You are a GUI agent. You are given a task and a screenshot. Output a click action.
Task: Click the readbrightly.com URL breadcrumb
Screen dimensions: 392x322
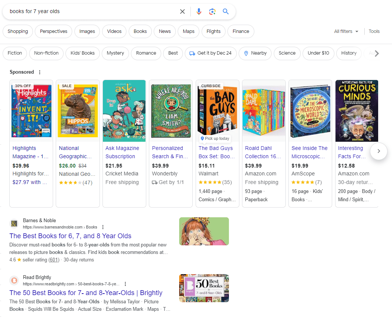click(71, 284)
